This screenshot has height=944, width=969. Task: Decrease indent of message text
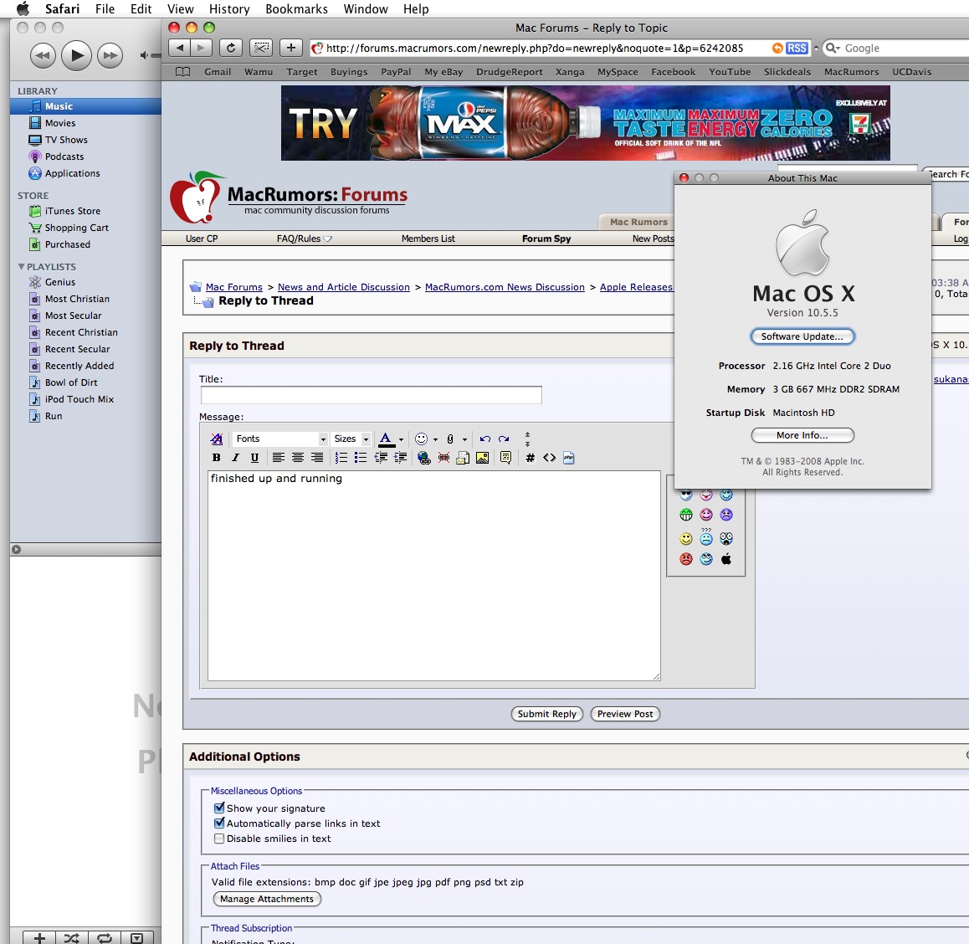pos(381,458)
